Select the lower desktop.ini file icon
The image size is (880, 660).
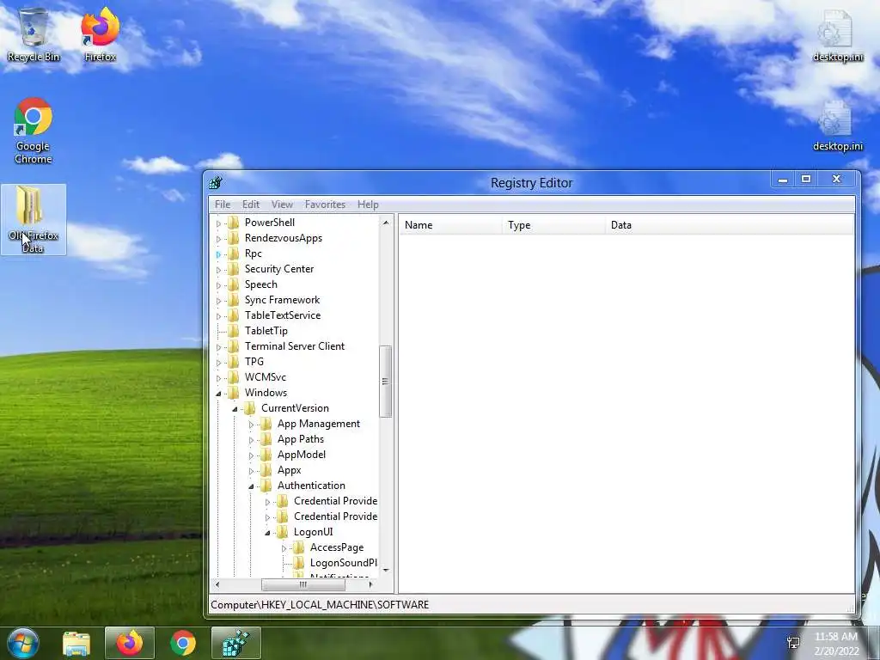[837, 125]
